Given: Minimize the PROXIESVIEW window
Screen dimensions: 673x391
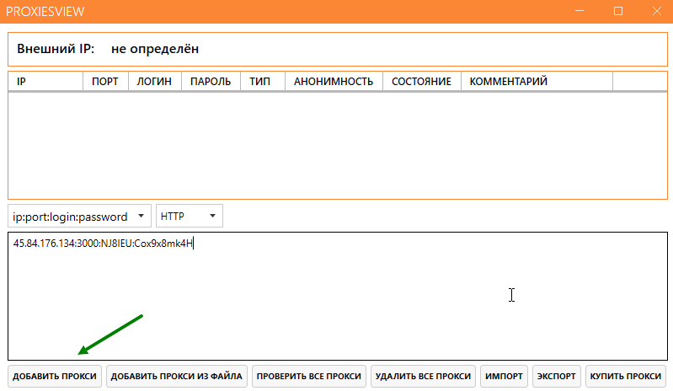Looking at the screenshot, I should [580, 11].
